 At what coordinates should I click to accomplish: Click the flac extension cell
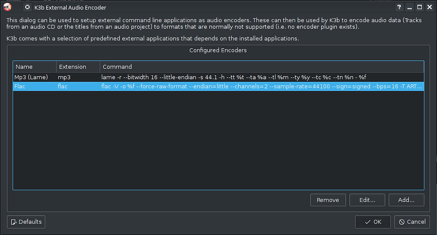coord(62,87)
